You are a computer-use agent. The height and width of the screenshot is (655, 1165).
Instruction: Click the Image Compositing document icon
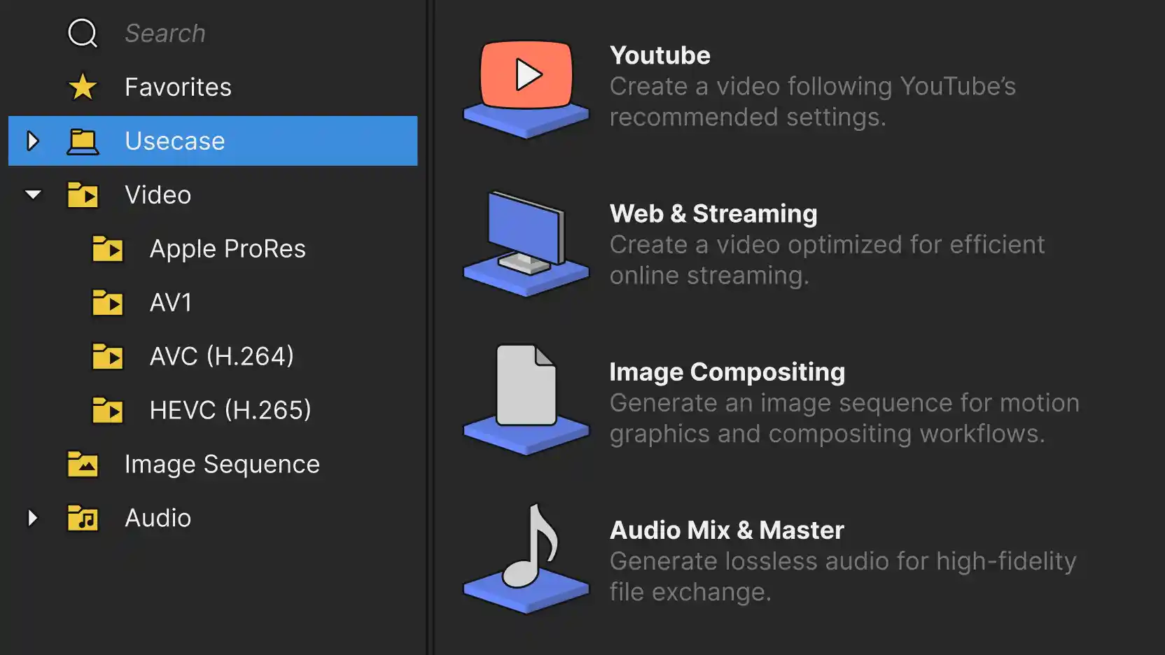coord(526,400)
